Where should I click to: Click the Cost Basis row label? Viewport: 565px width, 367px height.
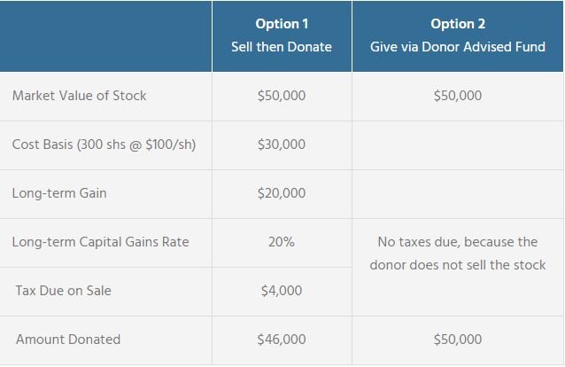pos(104,144)
